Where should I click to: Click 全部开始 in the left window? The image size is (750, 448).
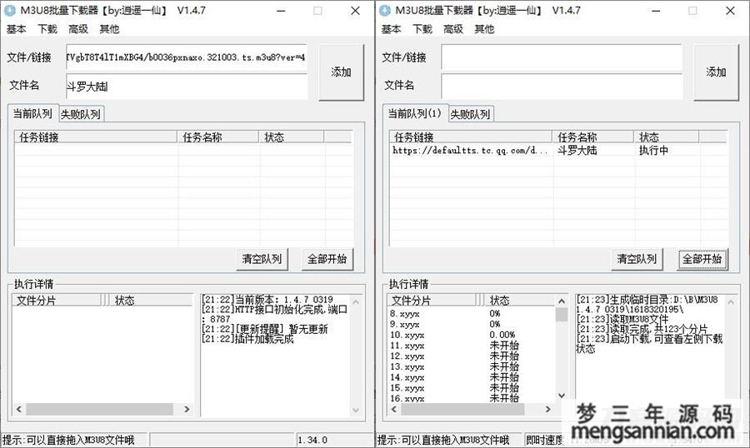(327, 259)
